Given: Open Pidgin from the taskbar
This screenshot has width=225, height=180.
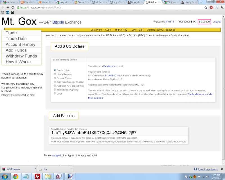Looking at the screenshot, I should click(x=58, y=176).
